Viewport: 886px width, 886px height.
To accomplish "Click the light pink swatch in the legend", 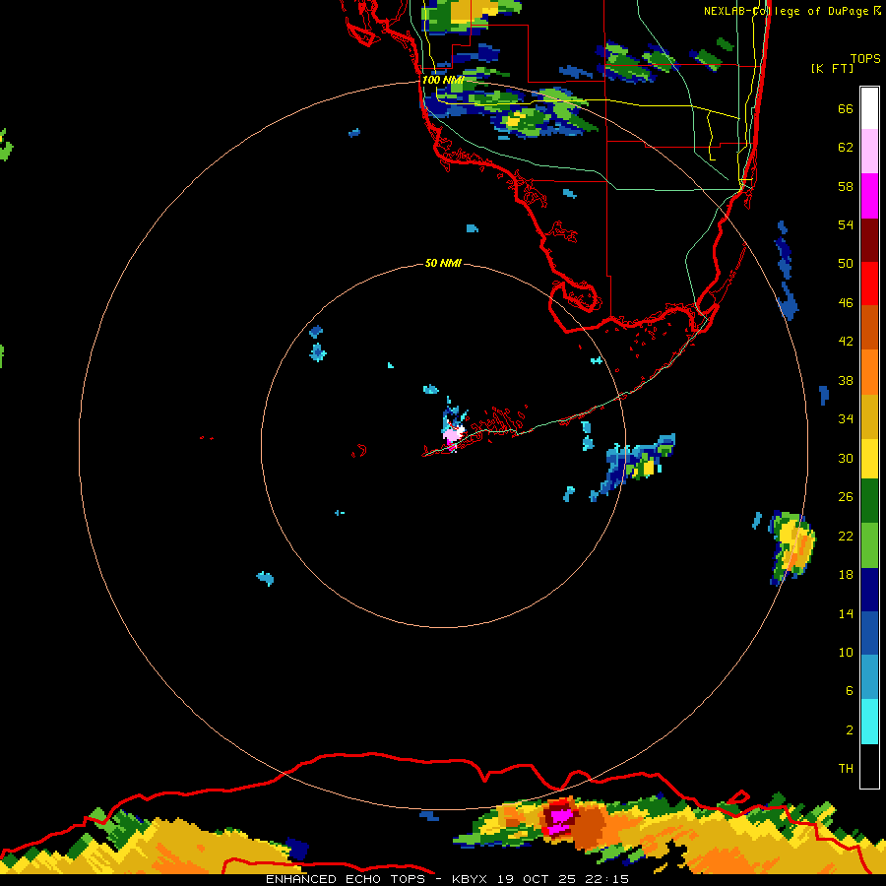I will click(x=869, y=152).
